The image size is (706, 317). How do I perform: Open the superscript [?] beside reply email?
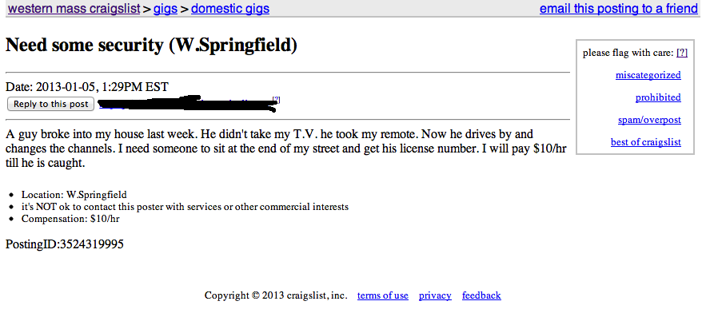point(277,99)
